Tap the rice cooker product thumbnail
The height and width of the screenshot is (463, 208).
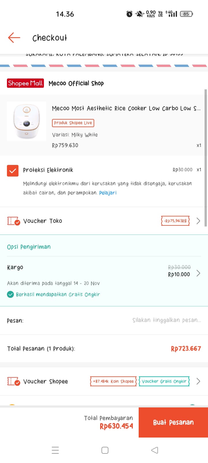(x=27, y=122)
